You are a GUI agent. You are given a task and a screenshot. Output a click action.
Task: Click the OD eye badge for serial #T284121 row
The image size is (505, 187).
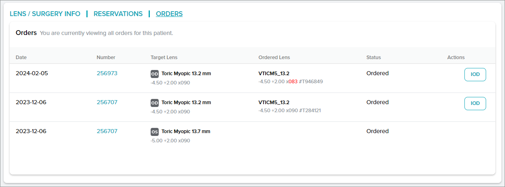155,103
